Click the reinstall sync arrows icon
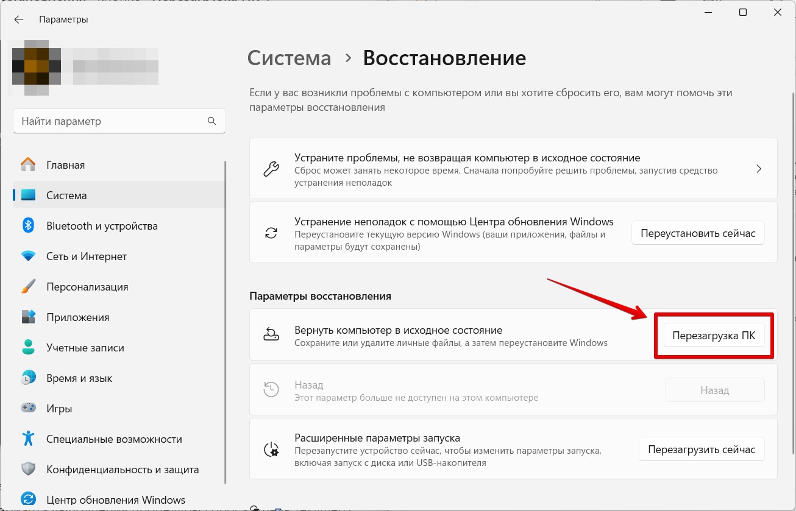Viewport: 796px width, 511px height. [271, 233]
